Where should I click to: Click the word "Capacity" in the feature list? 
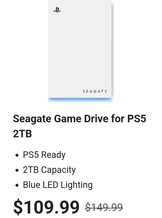pyautogui.click(x=58, y=170)
